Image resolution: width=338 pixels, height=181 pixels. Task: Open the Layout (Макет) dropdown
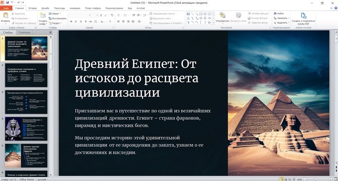55,14
